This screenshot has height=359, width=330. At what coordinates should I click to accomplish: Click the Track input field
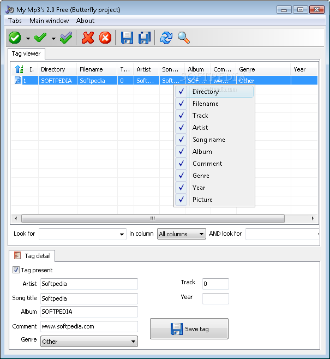point(215,284)
